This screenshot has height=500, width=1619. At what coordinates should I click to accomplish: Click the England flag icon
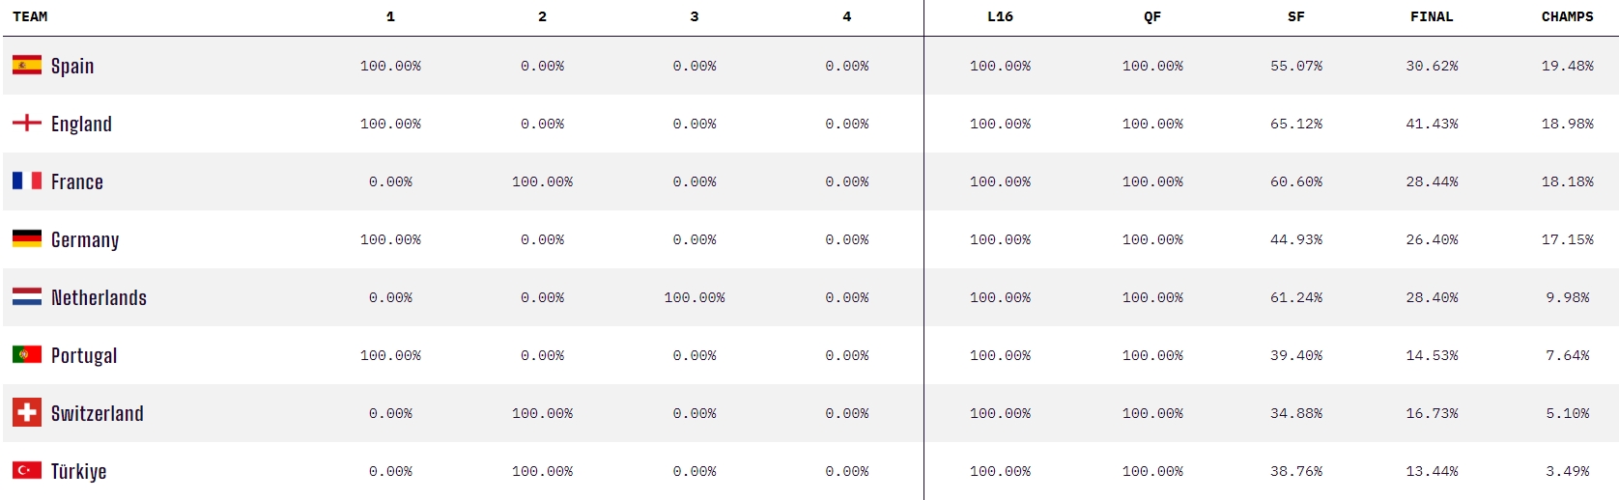(27, 123)
